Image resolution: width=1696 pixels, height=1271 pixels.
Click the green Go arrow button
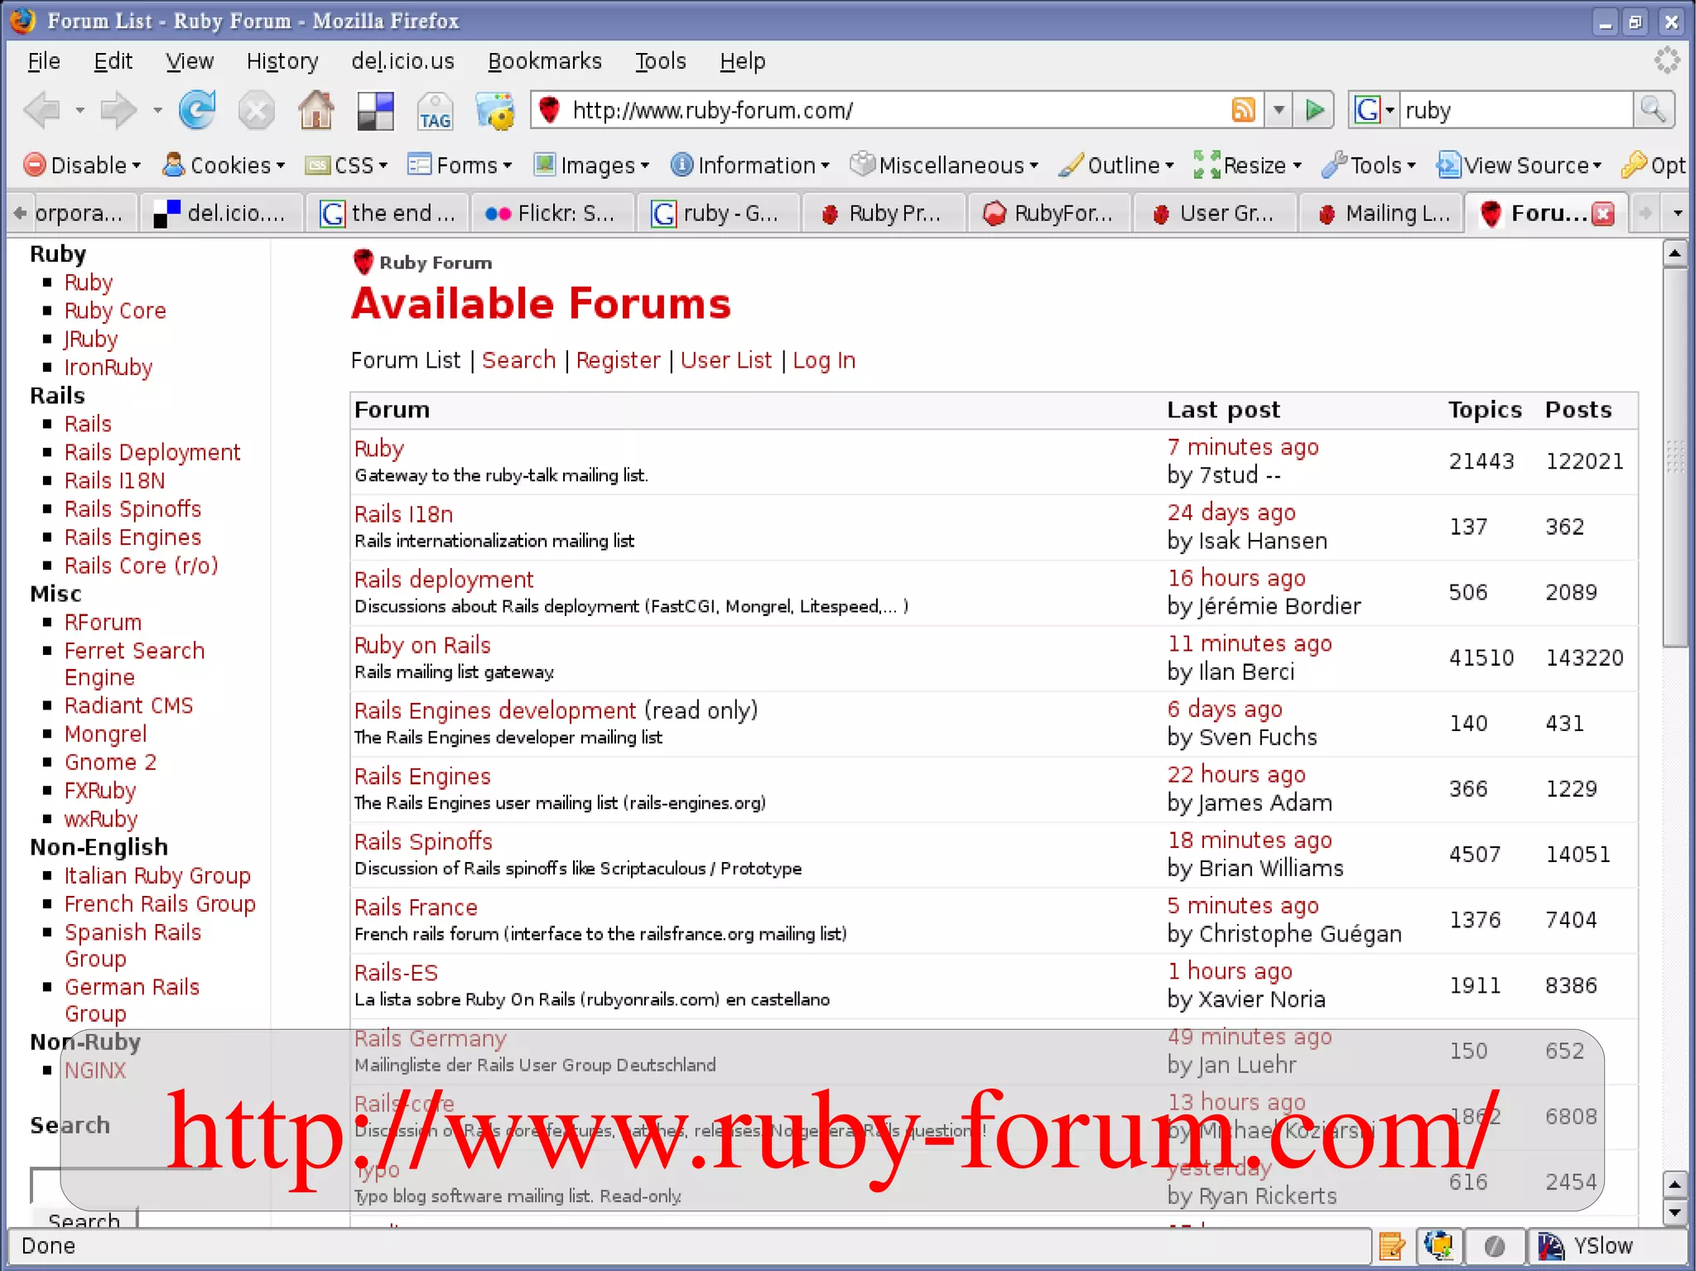(x=1314, y=110)
